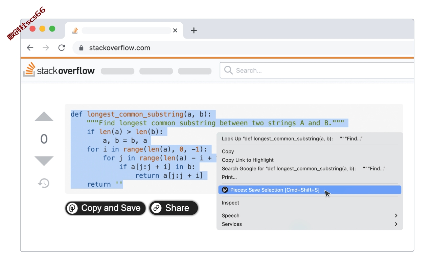
Task: Click the stackoverflow.com address bar
Action: [244, 48]
